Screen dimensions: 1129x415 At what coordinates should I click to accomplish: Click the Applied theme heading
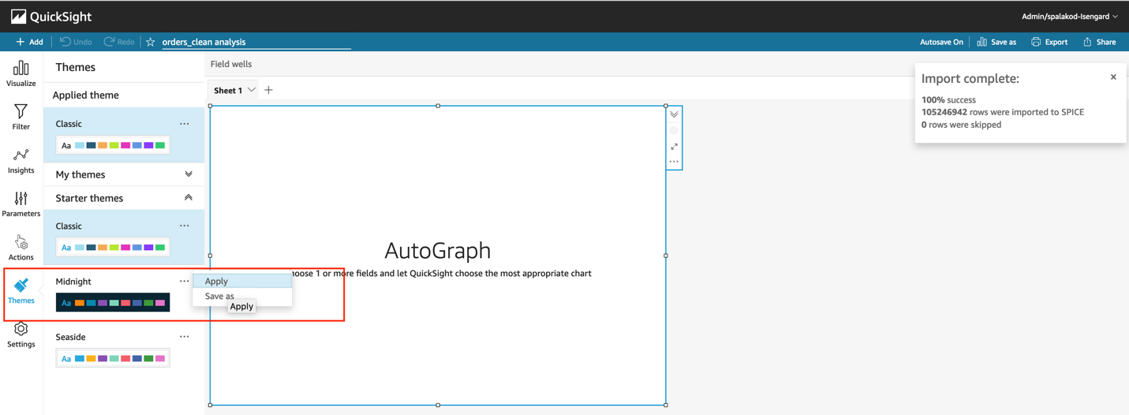click(85, 95)
